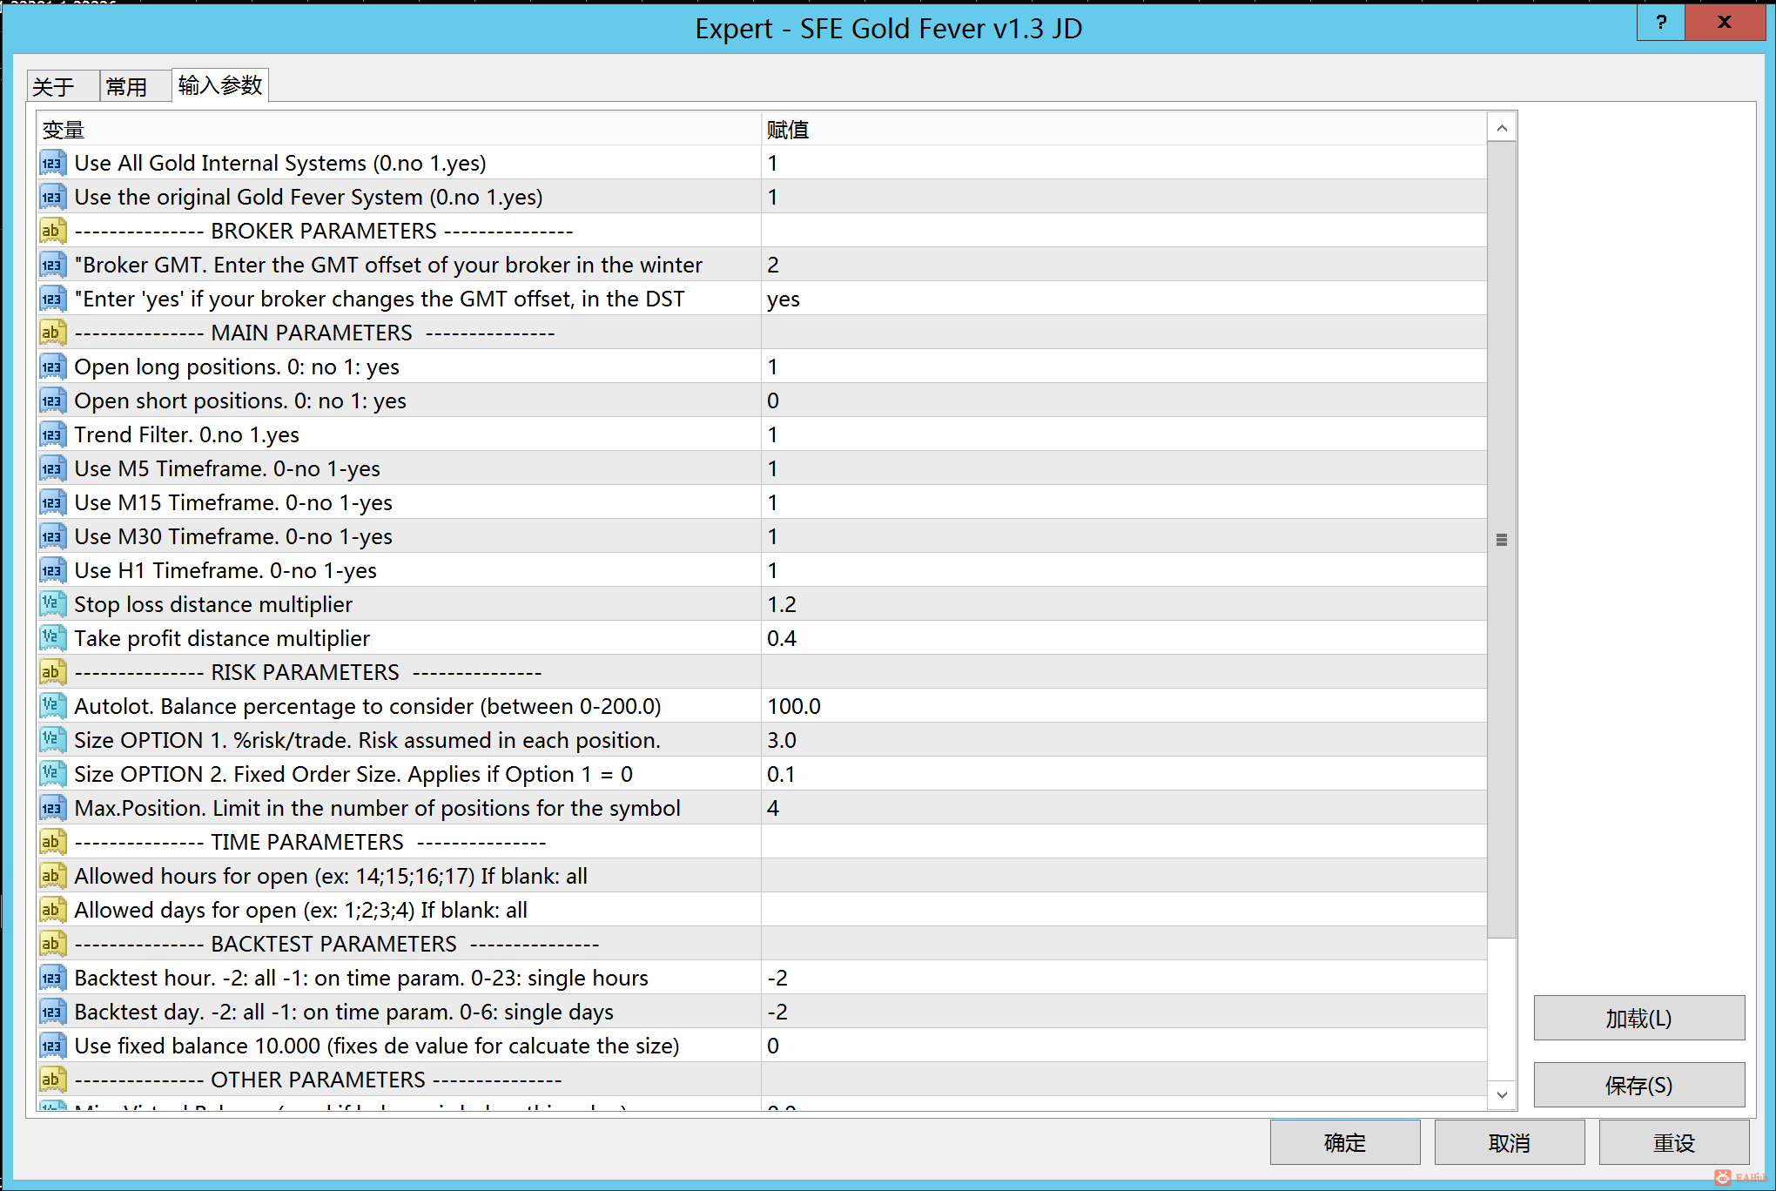Click the icon beside Backtest hour row
Viewport: 1776px width, 1191px height.
pos(52,978)
